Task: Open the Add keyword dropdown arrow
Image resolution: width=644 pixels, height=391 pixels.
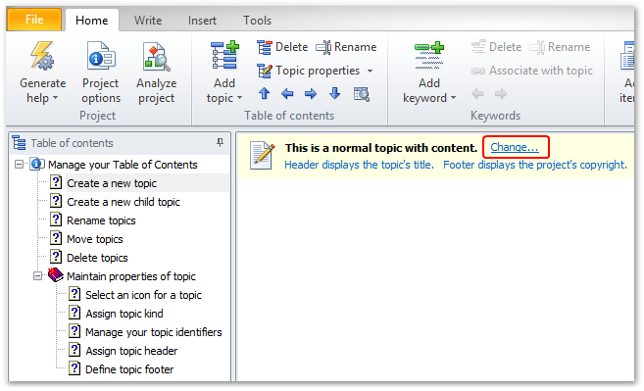Action: click(x=453, y=98)
